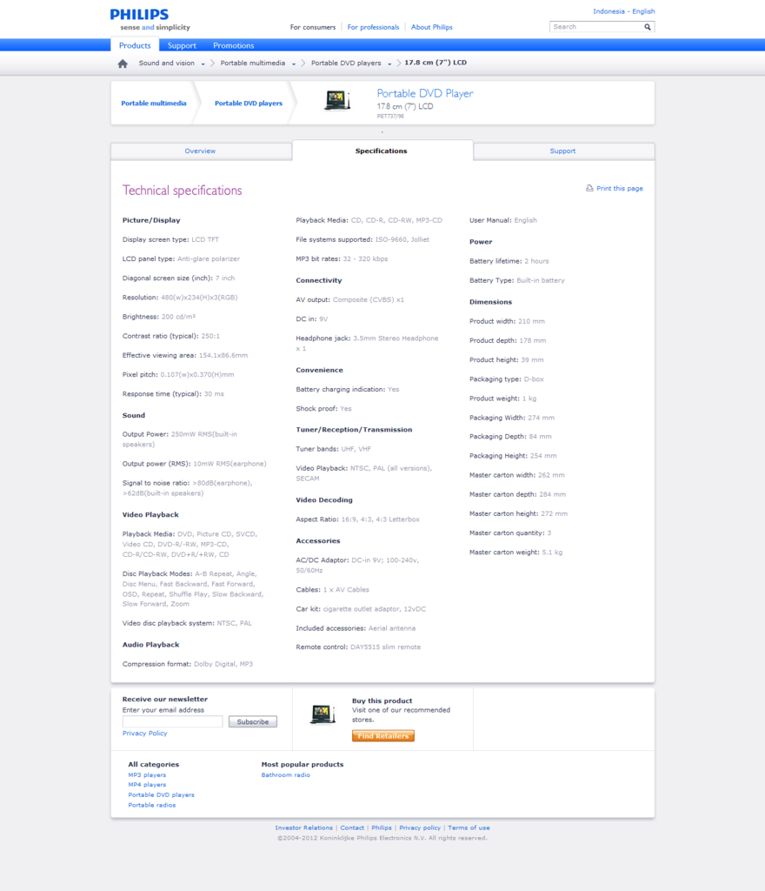Click the Philips logo

[139, 14]
